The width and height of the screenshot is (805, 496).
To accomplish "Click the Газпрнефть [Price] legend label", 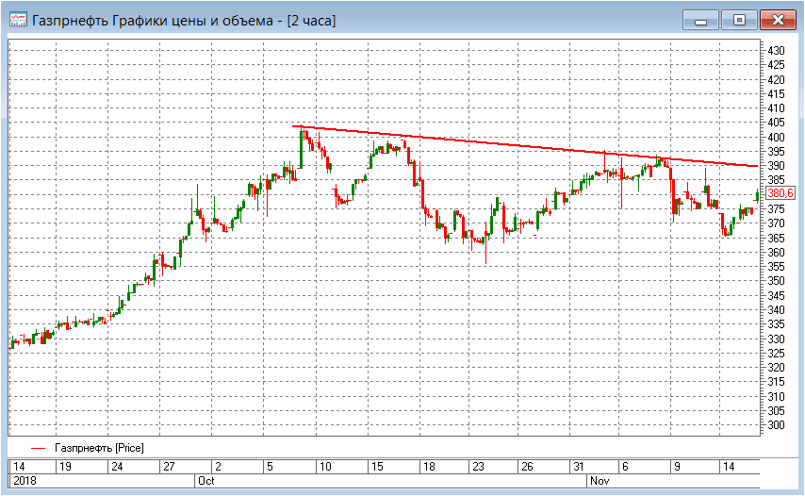I will (99, 447).
